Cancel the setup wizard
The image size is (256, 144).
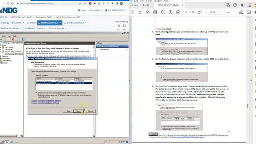coord(90,111)
